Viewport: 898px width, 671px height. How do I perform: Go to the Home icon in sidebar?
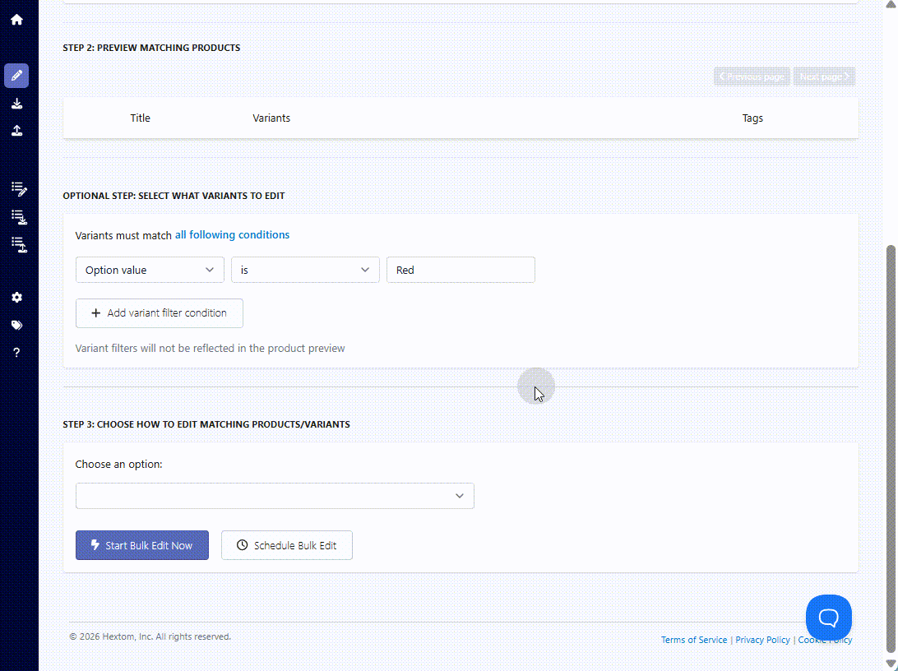[x=16, y=20]
